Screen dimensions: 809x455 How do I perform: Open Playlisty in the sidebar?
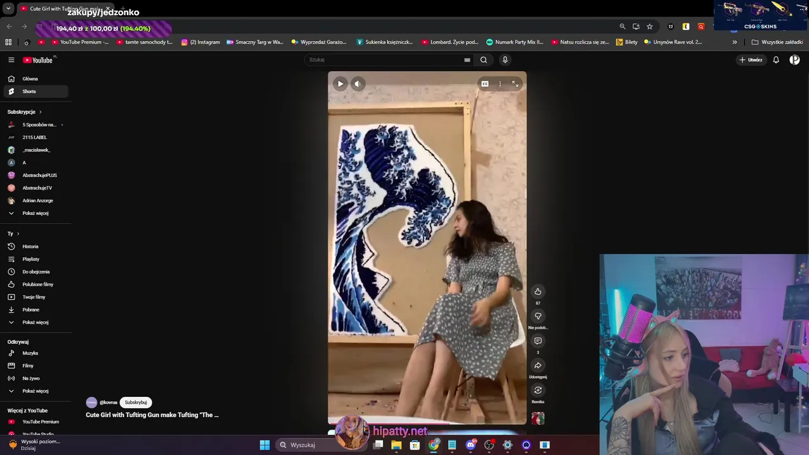pyautogui.click(x=36, y=259)
